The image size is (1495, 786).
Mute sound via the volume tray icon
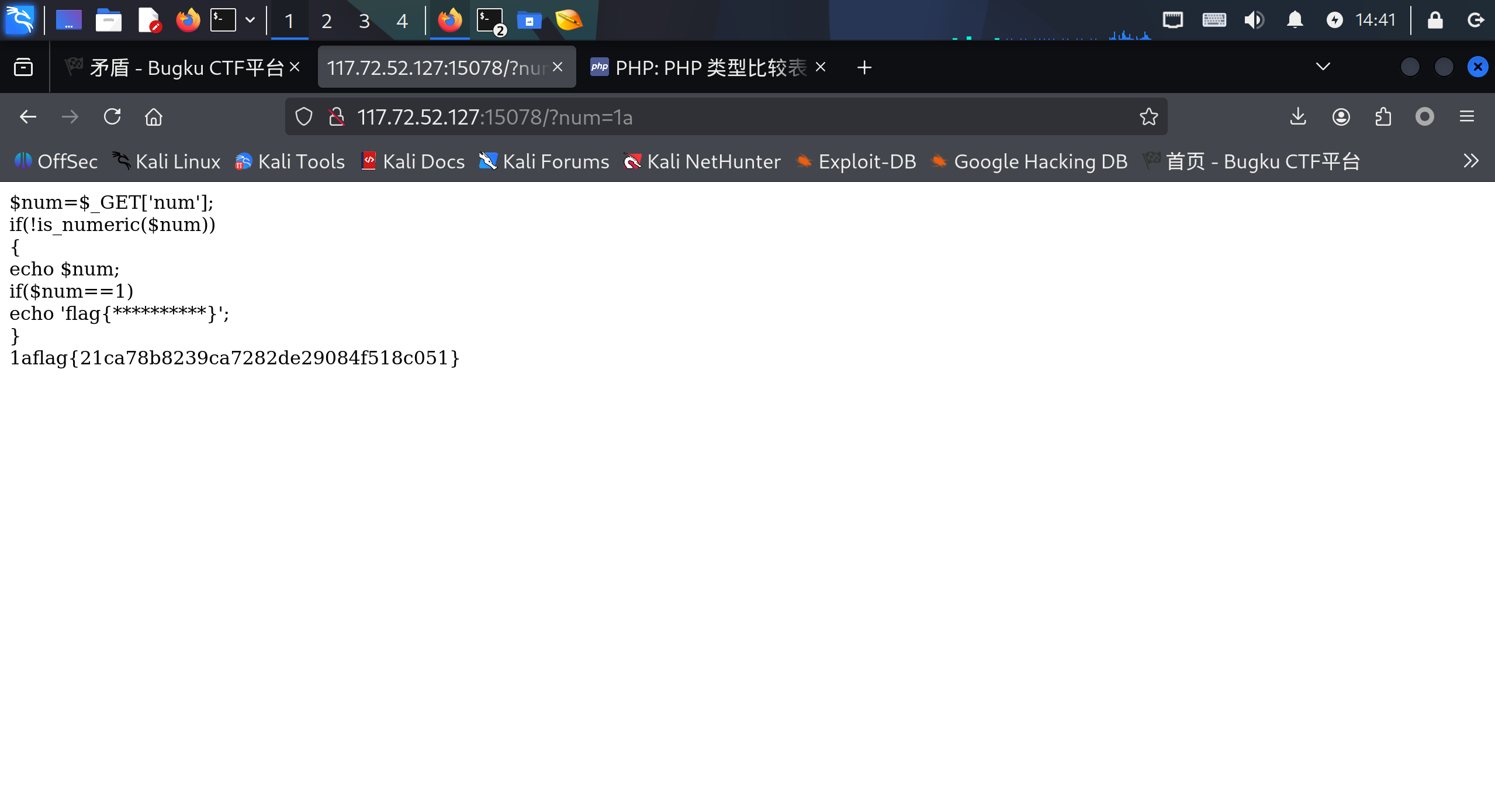click(1254, 20)
